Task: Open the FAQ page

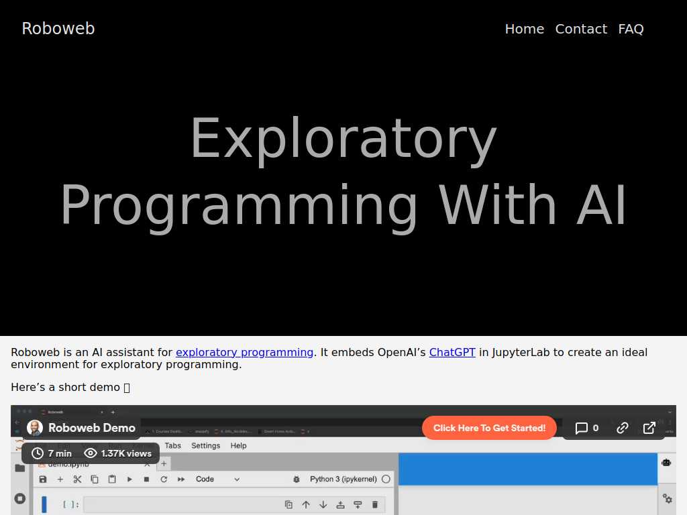Action: coord(631,29)
